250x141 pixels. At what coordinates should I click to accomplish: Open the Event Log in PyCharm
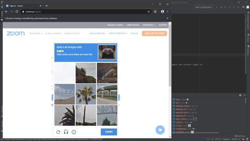coord(240,136)
